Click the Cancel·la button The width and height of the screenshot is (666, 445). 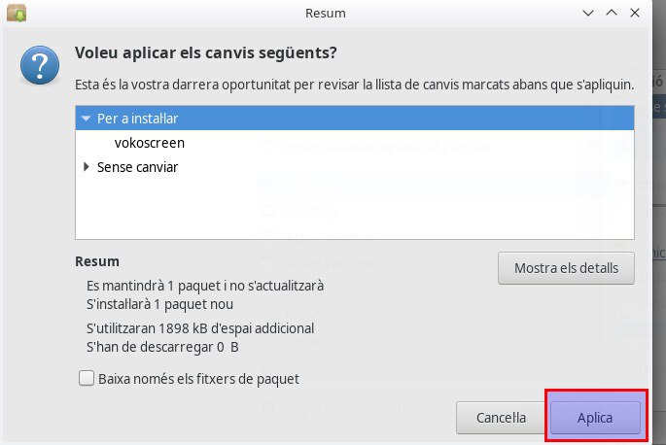[x=501, y=418]
